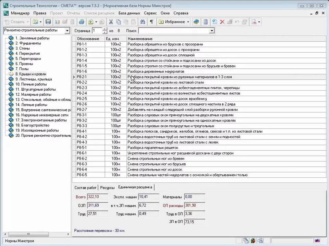Click the tree scrollbar right arrow
Image resolution: width=329 pixels, height=246 pixels.
pyautogui.click(x=68, y=234)
